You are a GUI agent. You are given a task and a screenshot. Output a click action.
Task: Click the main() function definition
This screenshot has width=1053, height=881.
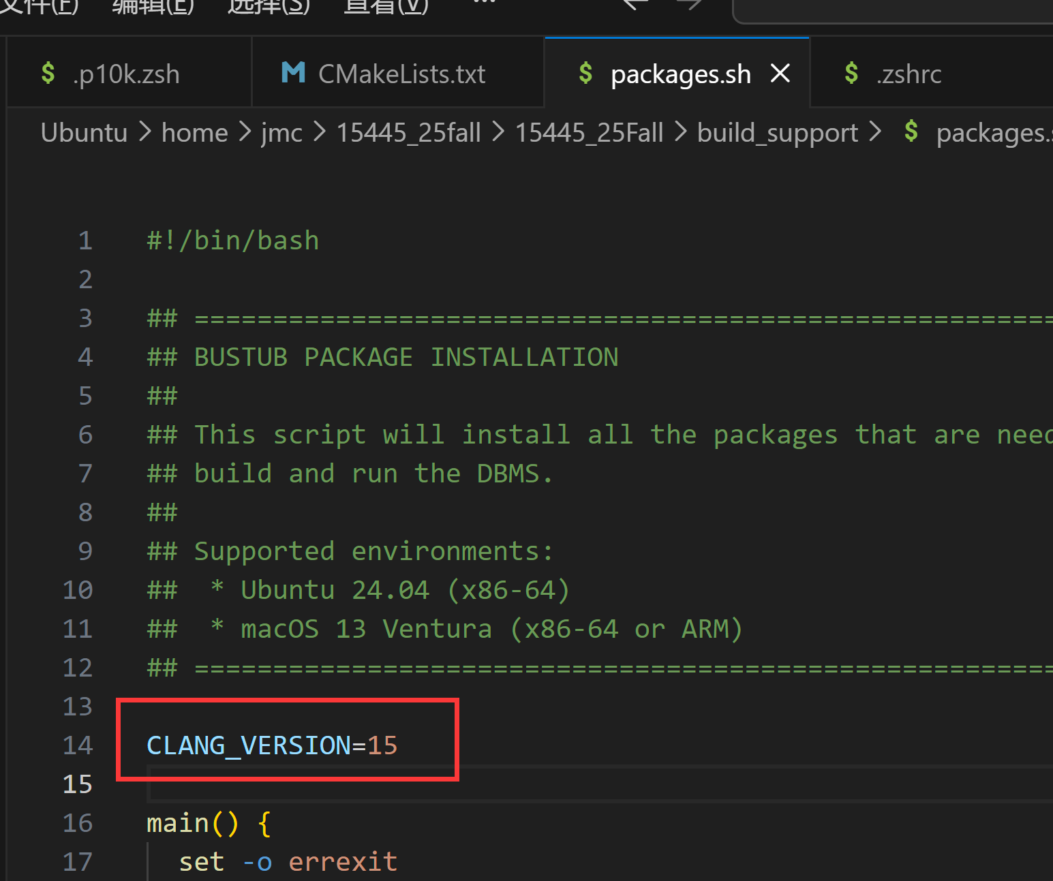coord(209,823)
